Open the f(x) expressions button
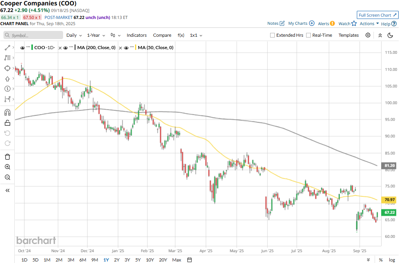The width and height of the screenshot is (399, 263). [x=181, y=35]
